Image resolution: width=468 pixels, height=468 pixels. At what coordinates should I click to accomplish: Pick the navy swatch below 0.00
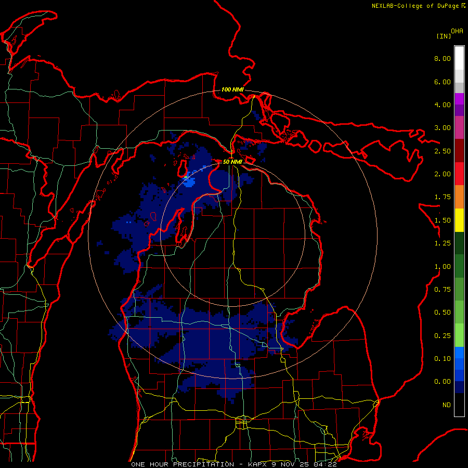459,387
